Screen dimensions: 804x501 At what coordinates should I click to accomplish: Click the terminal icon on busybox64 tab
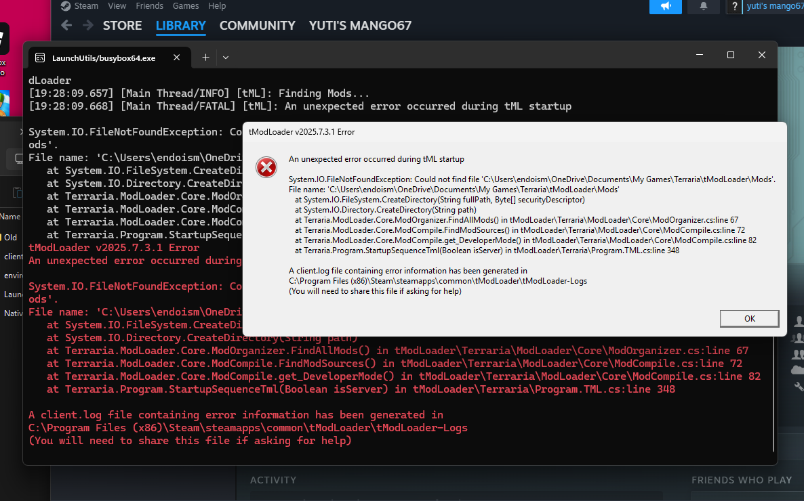[x=40, y=58]
